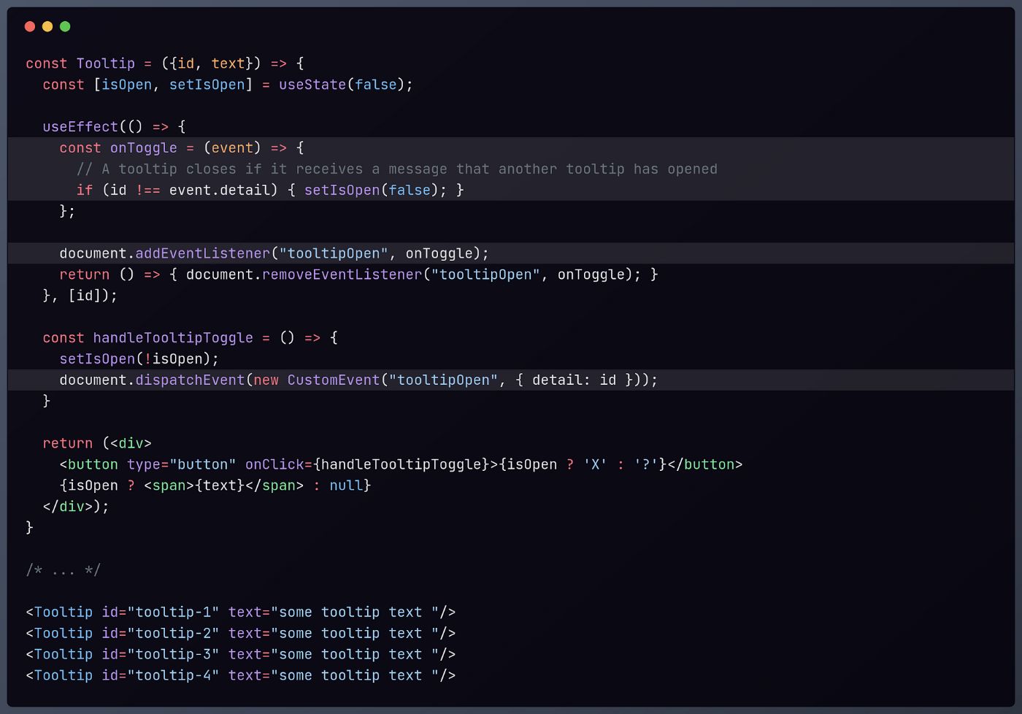This screenshot has height=714, width=1022.
Task: Click 'dispatchEvent' in the highlighted line
Action: pyautogui.click(x=191, y=380)
